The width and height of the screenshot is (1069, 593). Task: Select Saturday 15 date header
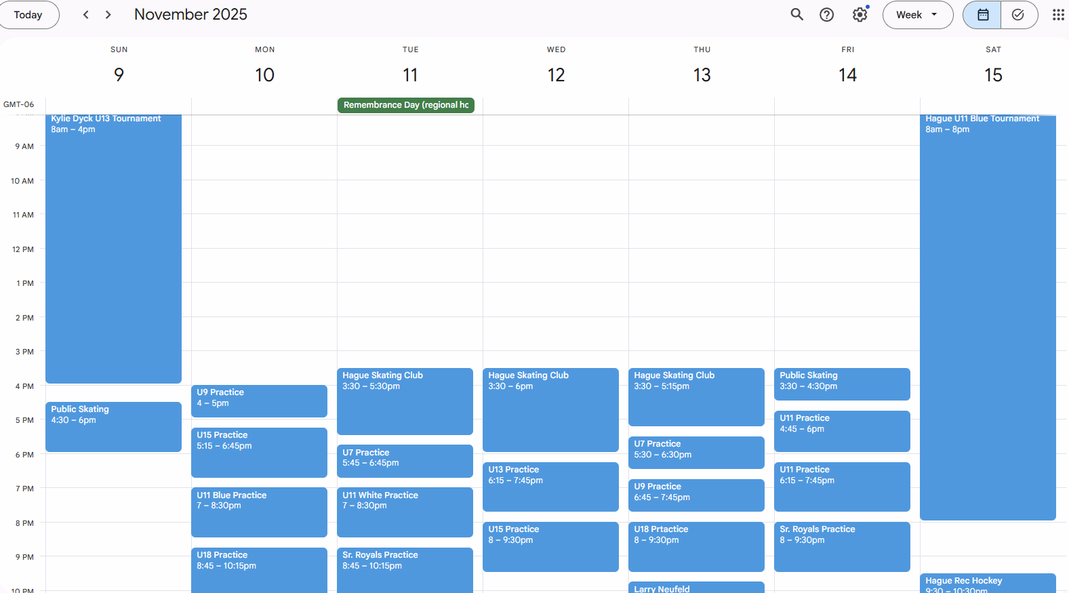point(993,75)
